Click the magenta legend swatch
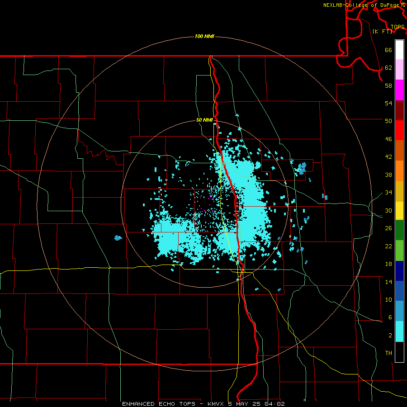 399,90
